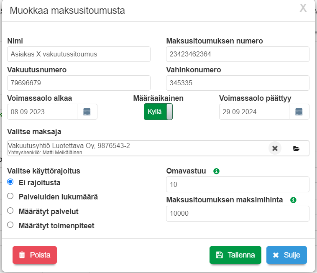Open payer browser folder icon
The width and height of the screenshot is (317, 273).
coord(297,148)
